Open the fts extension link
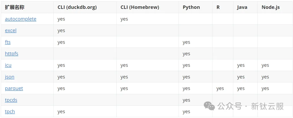 [x=8, y=42]
